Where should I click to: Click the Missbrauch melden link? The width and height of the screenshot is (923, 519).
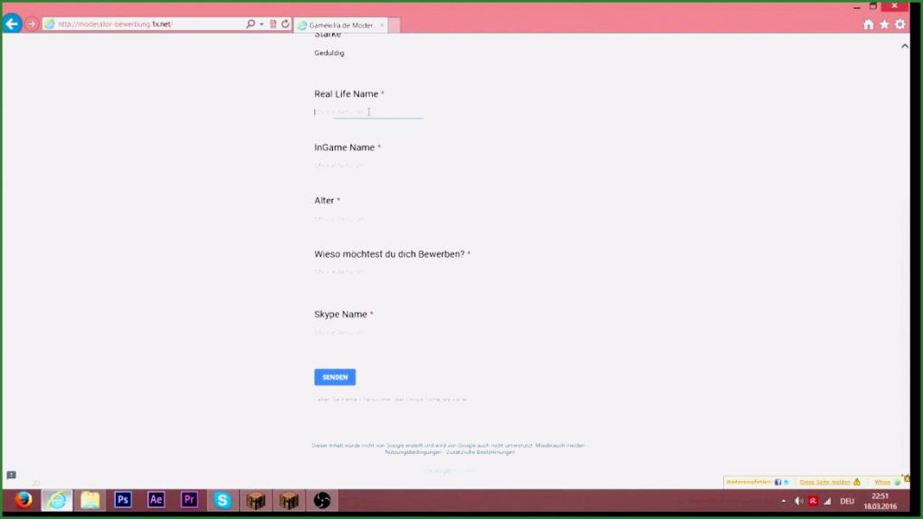pyautogui.click(x=559, y=445)
